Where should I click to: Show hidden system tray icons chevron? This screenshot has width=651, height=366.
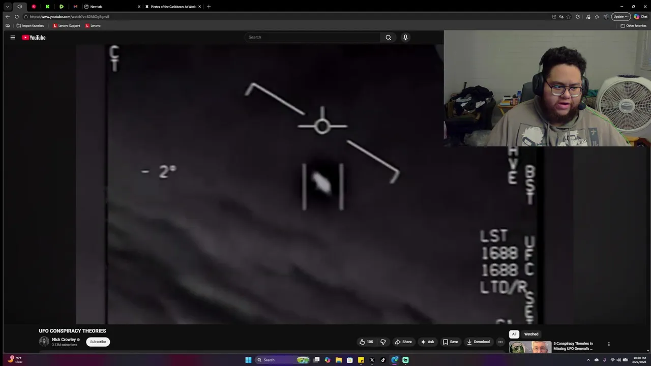point(588,360)
